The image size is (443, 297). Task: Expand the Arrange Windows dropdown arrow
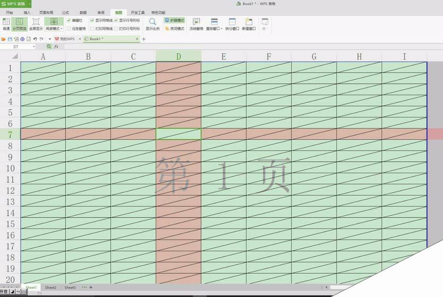pos(221,29)
